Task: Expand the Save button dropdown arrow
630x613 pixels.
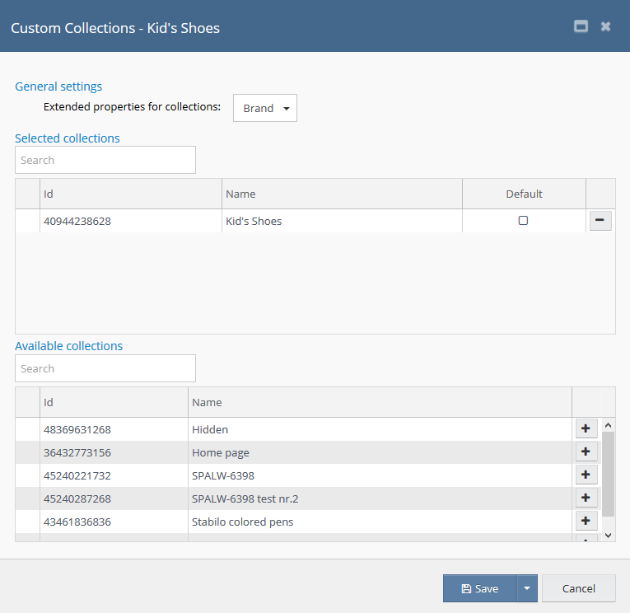Action: 527,588
